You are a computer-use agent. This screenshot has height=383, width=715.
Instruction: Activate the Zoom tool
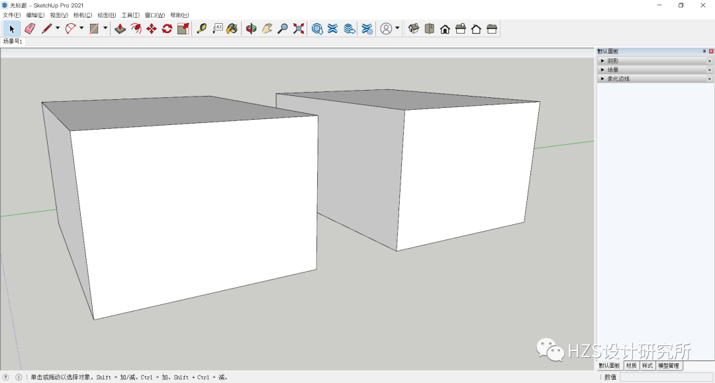pos(282,28)
